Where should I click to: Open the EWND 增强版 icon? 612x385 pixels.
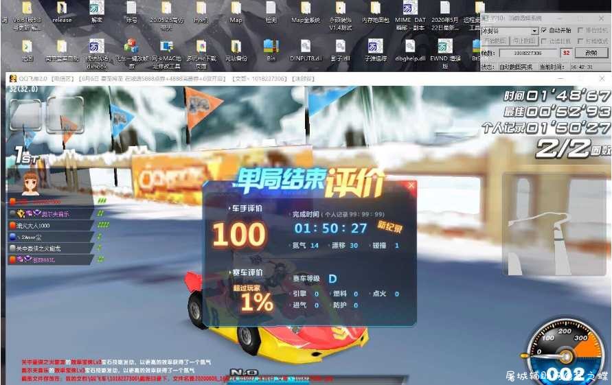click(445, 54)
